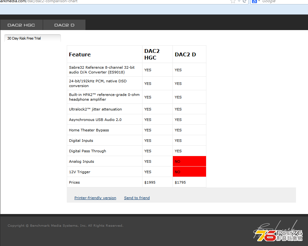Click the Benchmark Media Systems copyright text

[66, 225]
